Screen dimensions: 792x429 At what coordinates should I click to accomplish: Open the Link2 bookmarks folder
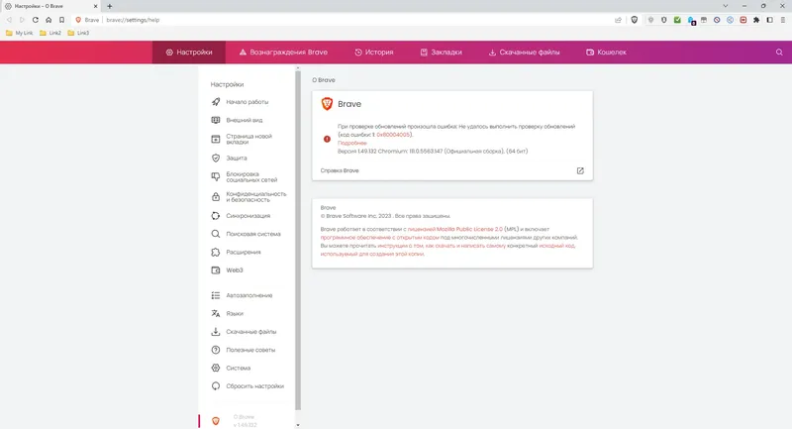pyautogui.click(x=50, y=33)
